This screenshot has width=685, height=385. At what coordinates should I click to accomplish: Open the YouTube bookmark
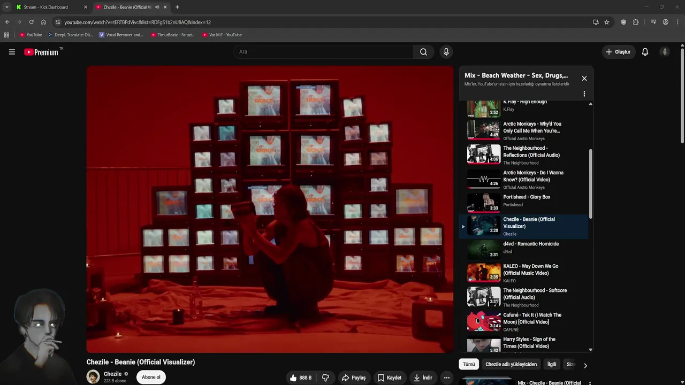(31, 35)
